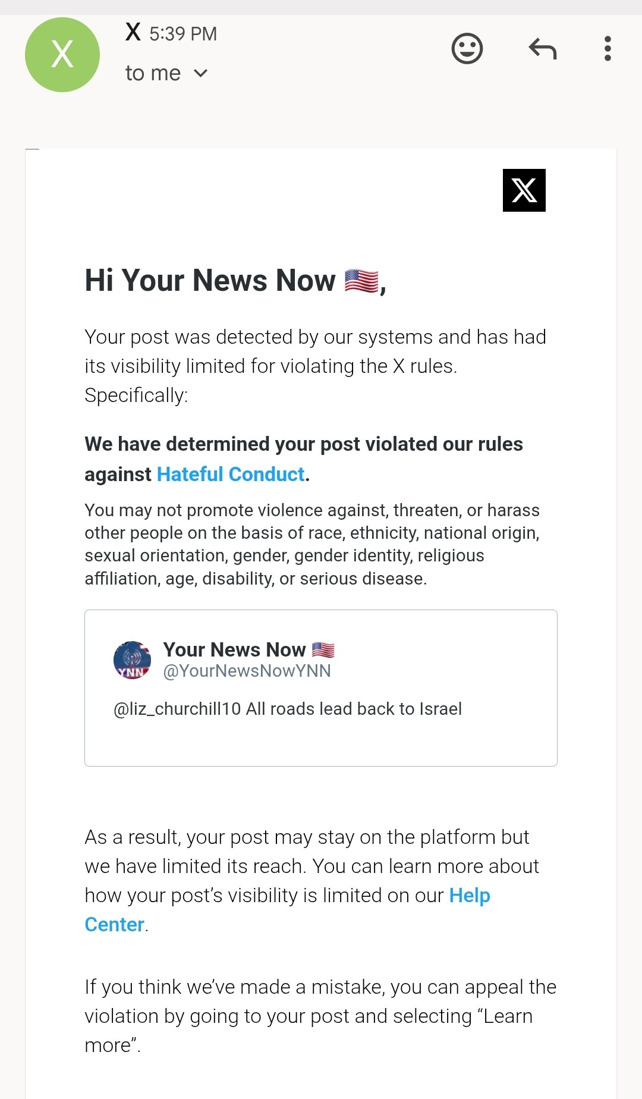Tap the American flag emoji in greeting
This screenshot has width=642, height=1099.
pyautogui.click(x=361, y=281)
